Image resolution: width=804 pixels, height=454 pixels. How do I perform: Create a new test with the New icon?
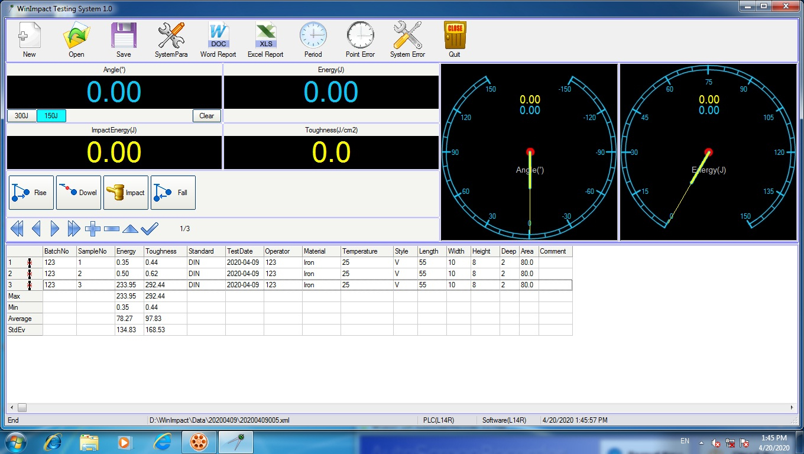28,39
